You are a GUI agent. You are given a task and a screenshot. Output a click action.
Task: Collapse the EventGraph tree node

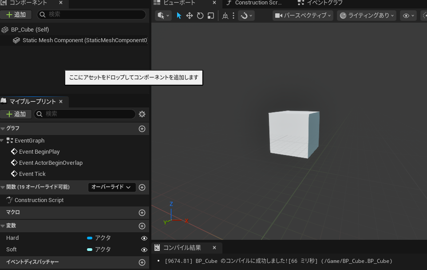tap(2, 141)
